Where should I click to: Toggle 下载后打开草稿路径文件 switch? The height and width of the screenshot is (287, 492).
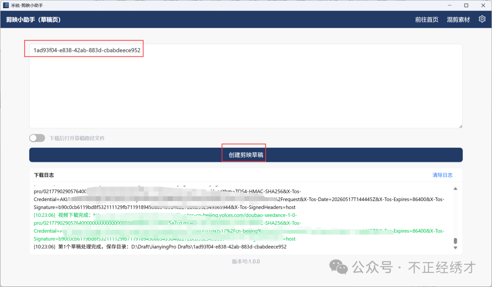pos(37,138)
